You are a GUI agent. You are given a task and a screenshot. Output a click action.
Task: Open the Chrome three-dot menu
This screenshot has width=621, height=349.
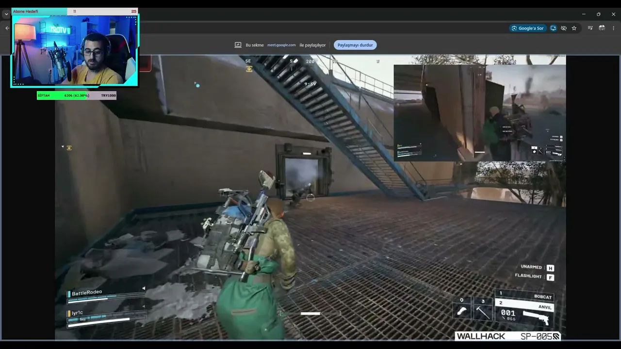pos(614,28)
